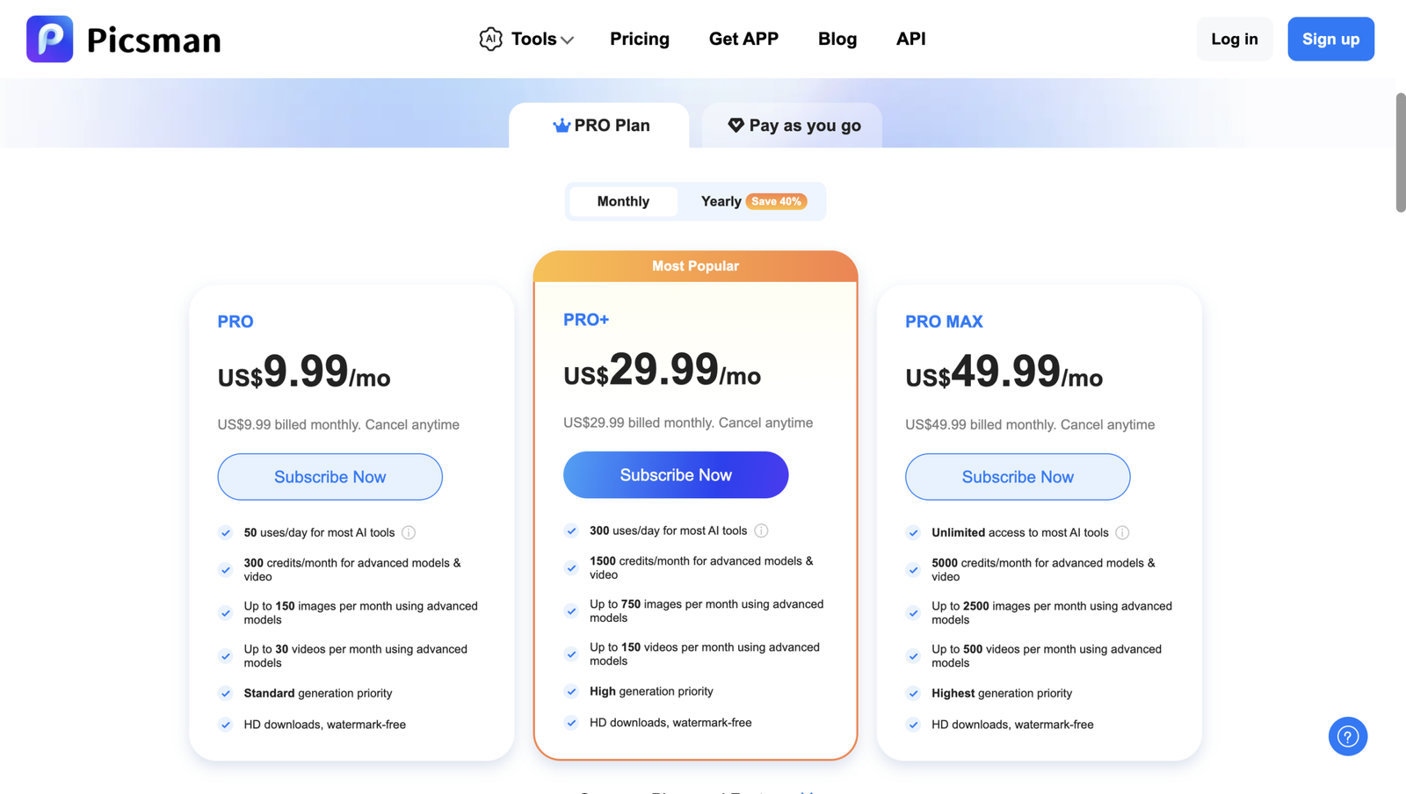This screenshot has width=1406, height=794.
Task: Open the help question mark button
Action: click(1348, 736)
